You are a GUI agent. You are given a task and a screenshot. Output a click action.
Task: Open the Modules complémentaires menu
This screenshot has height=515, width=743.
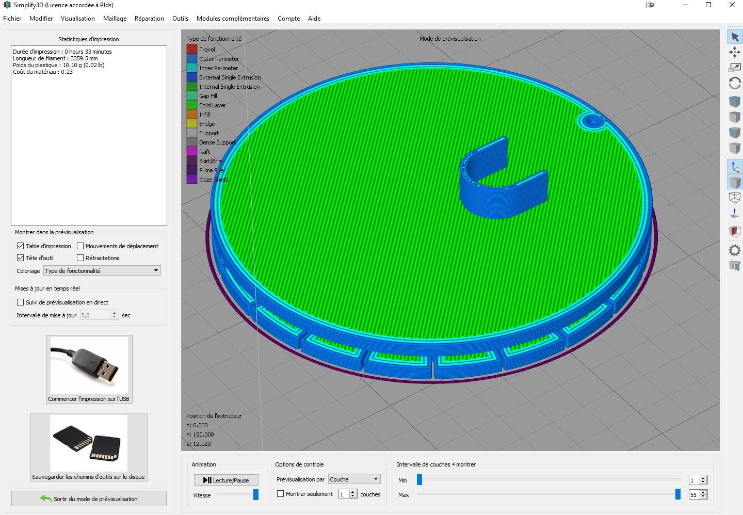pyautogui.click(x=233, y=19)
